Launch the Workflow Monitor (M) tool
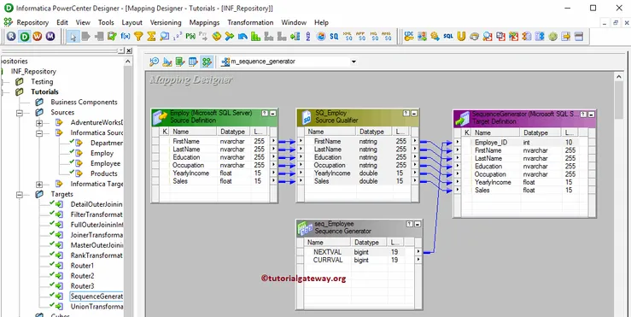 coord(50,37)
